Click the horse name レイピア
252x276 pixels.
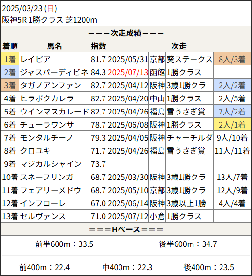(35, 59)
